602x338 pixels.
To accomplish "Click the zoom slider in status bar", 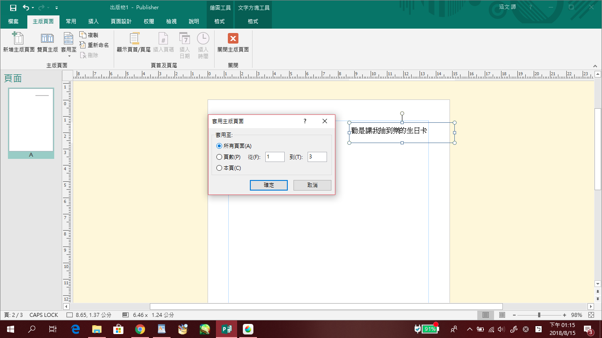I will point(539,315).
